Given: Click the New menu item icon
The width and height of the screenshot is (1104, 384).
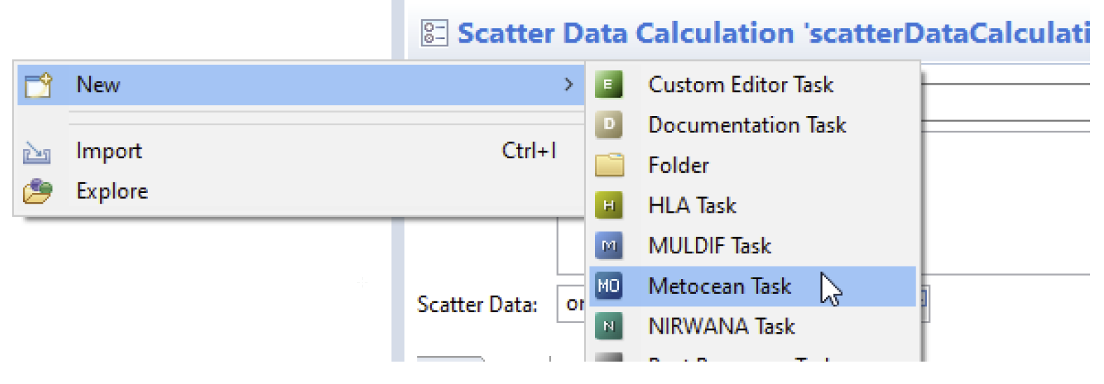Looking at the screenshot, I should point(39,85).
